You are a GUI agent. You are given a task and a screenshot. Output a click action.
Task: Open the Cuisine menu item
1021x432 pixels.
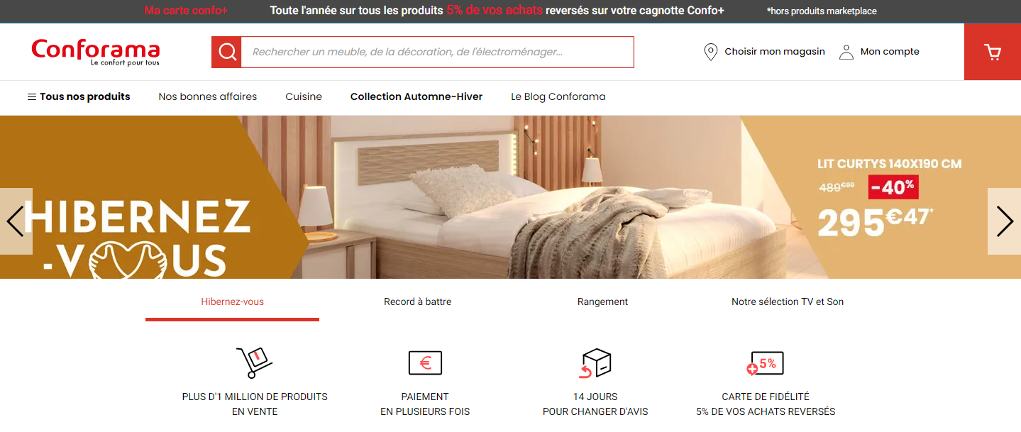click(x=304, y=96)
